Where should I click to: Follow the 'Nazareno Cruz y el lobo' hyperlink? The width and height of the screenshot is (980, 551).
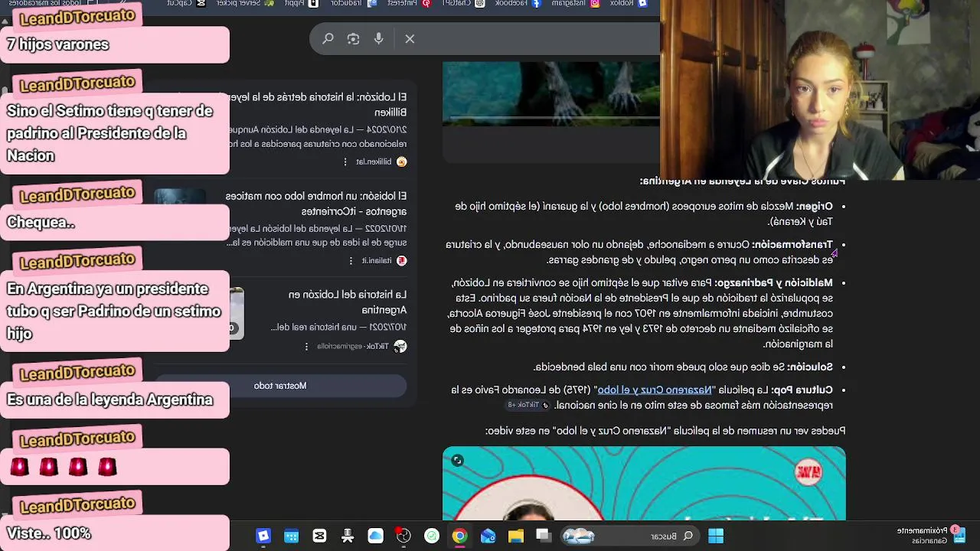point(655,390)
